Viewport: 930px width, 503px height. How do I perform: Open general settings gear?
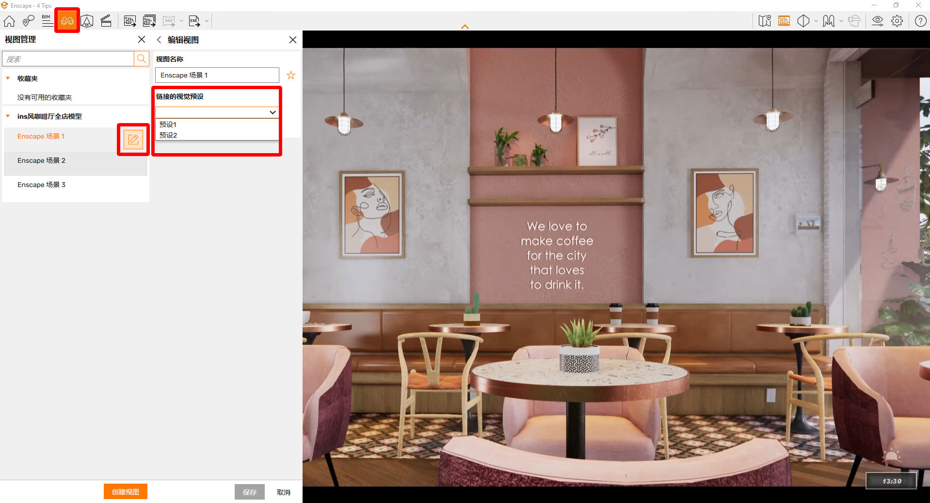tap(898, 21)
